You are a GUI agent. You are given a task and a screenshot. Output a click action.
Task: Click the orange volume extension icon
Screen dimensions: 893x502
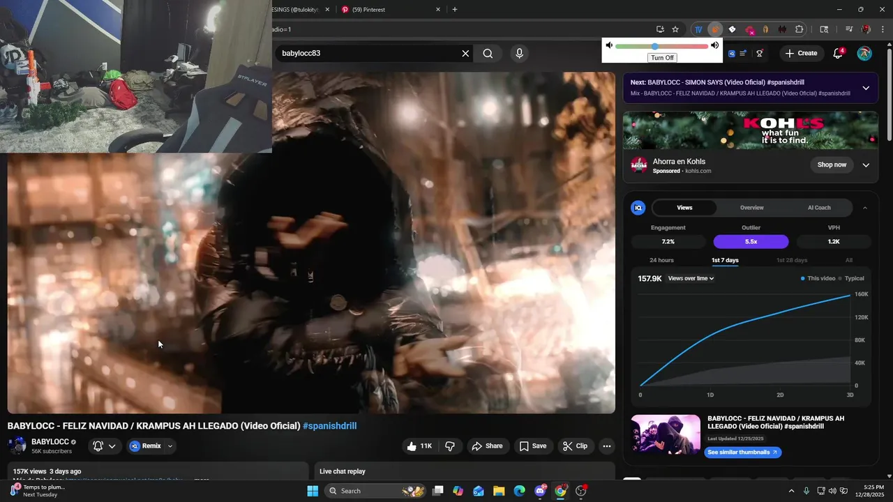715,29
